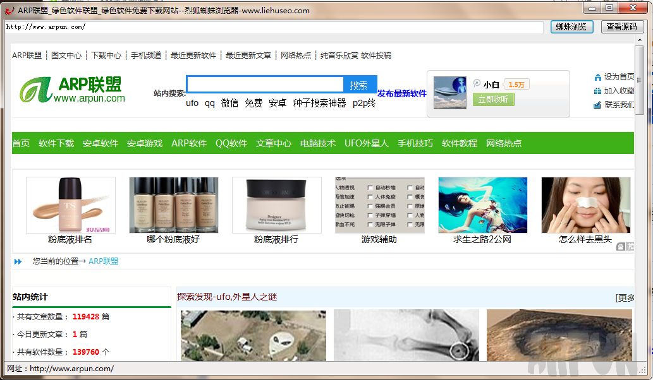Open the UFO外星人 navigation tab
Screen dimensions: 653x380
(366, 143)
